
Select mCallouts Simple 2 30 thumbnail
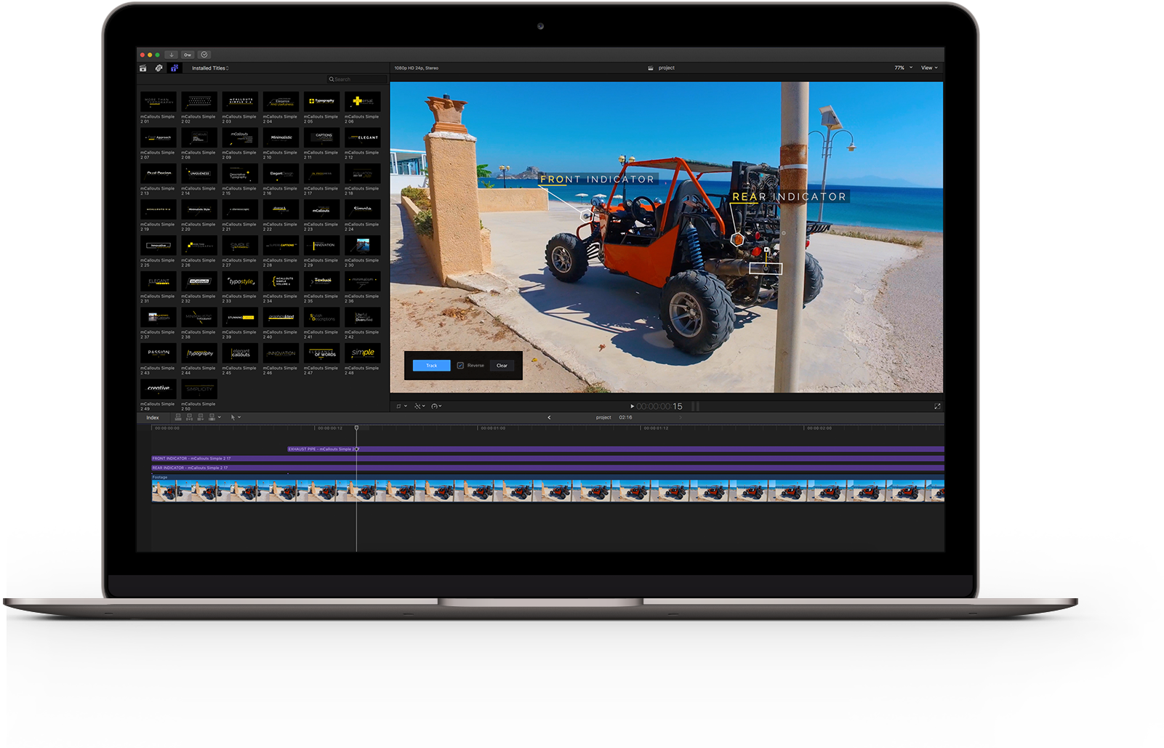tap(363, 246)
